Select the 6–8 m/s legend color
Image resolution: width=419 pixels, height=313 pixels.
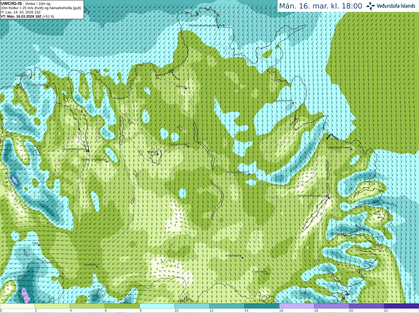(x=122, y=306)
